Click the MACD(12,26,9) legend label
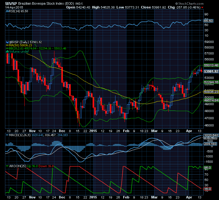This screenshot has width=219, height=200. 20,135
